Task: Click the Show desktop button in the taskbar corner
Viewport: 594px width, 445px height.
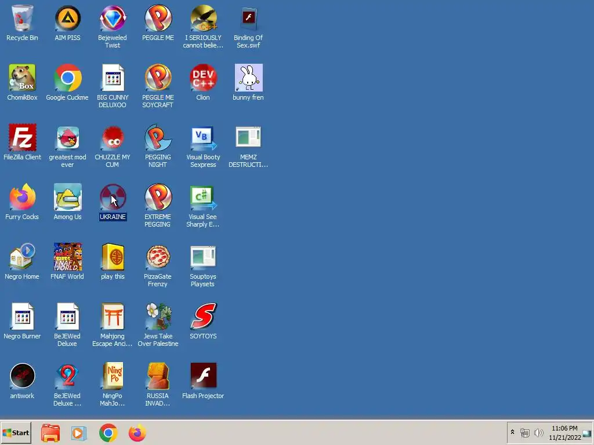Action: coord(588,433)
